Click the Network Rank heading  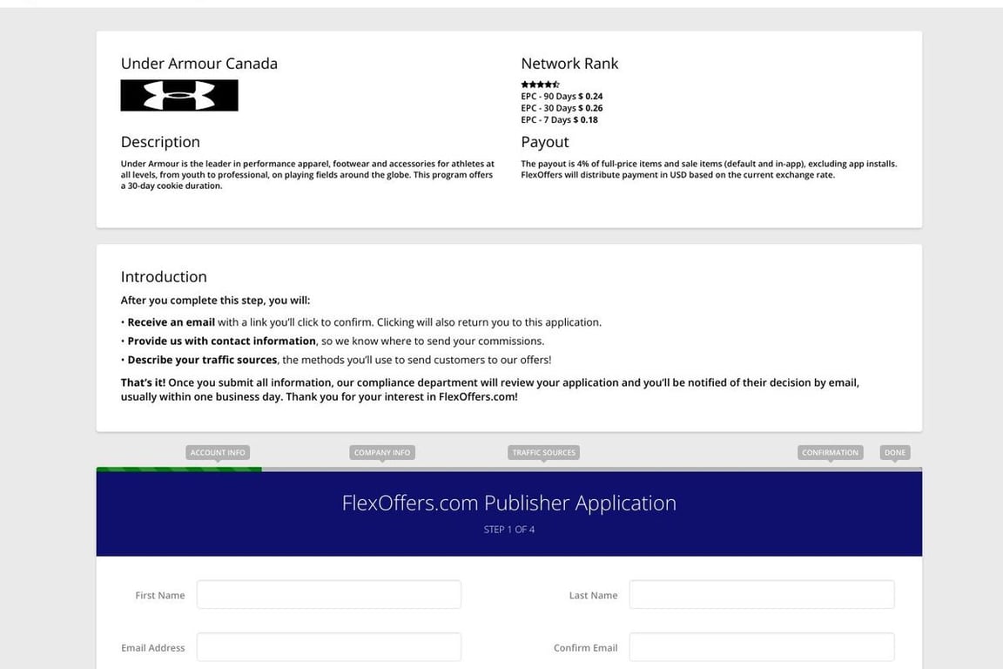point(569,64)
